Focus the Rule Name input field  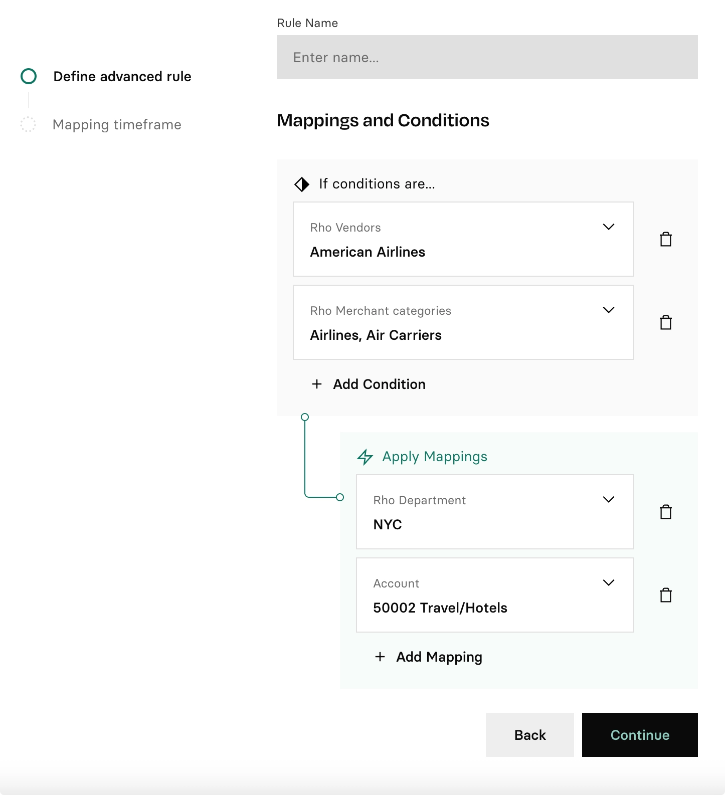pyautogui.click(x=487, y=57)
